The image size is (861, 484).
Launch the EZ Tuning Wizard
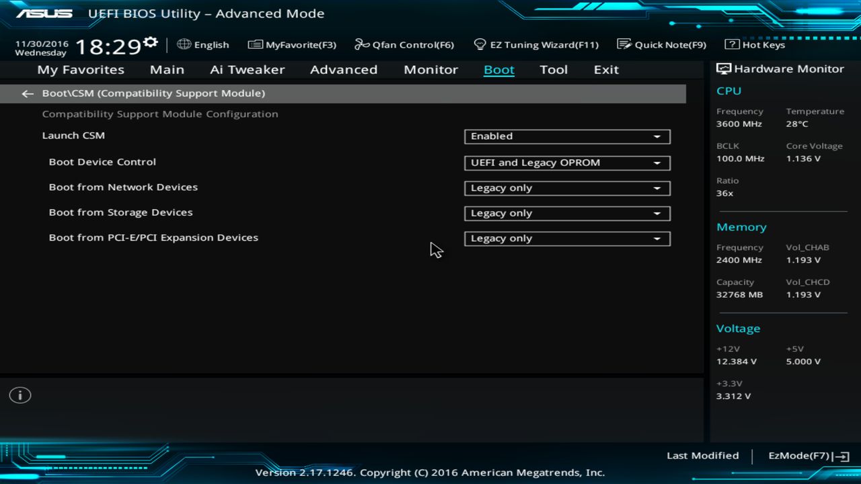(x=536, y=44)
